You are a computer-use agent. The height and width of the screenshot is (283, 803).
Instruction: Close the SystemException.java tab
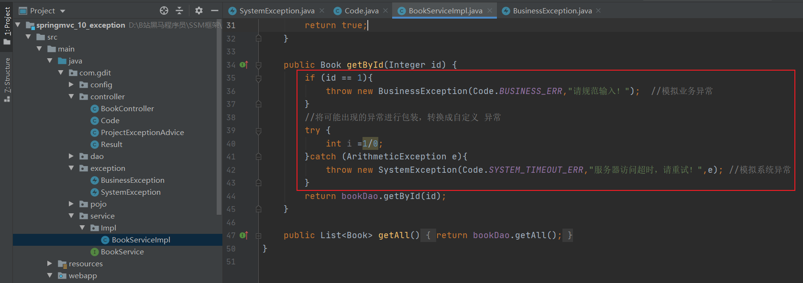click(x=322, y=10)
